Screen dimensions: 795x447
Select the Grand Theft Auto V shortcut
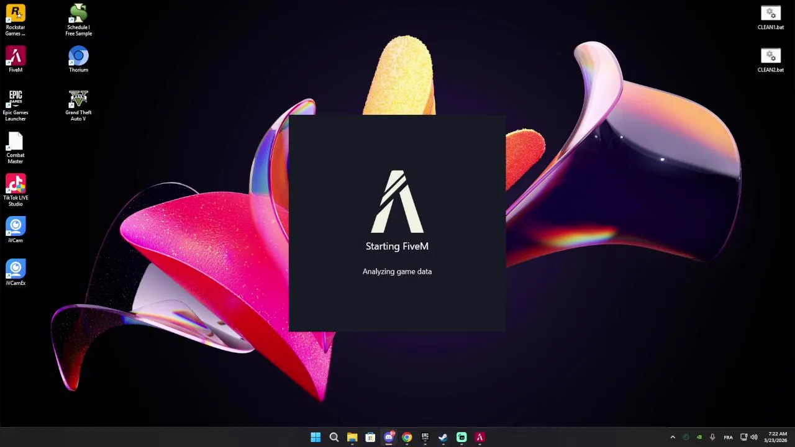78,105
